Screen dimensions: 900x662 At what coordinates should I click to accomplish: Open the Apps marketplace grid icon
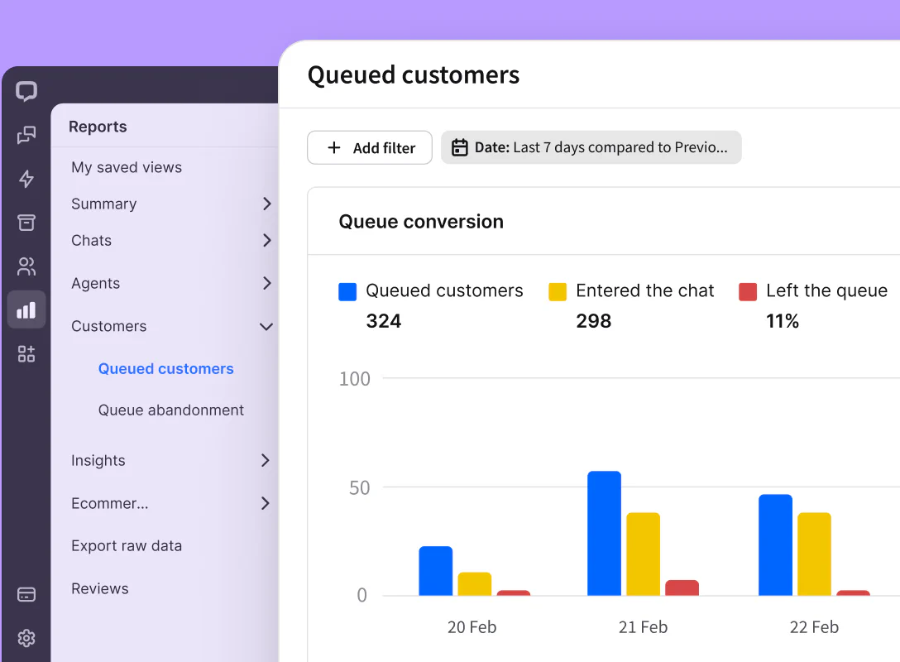(x=26, y=353)
